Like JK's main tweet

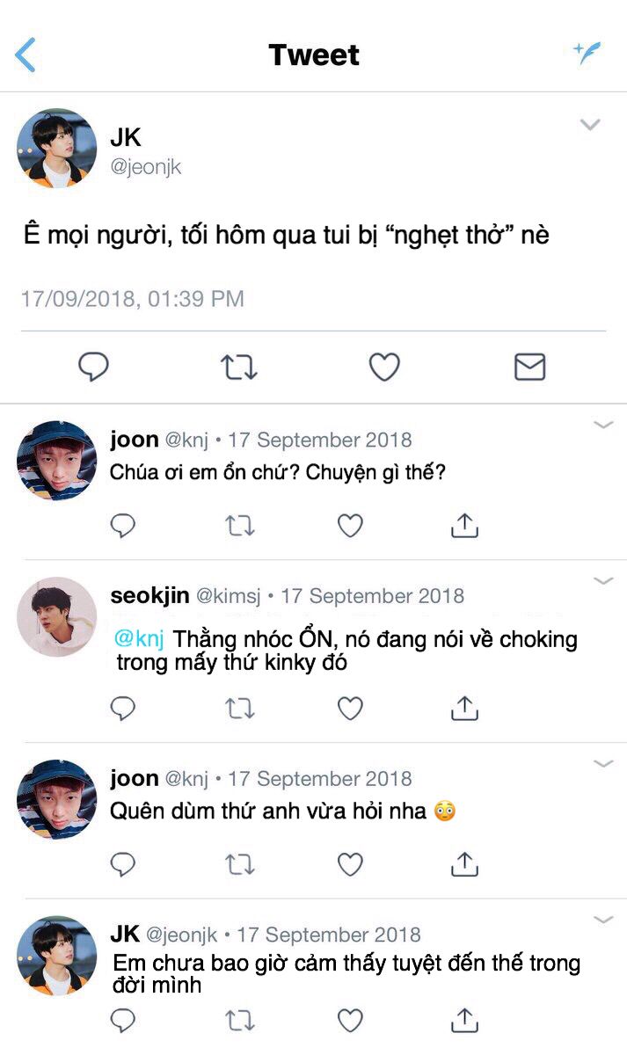(384, 367)
